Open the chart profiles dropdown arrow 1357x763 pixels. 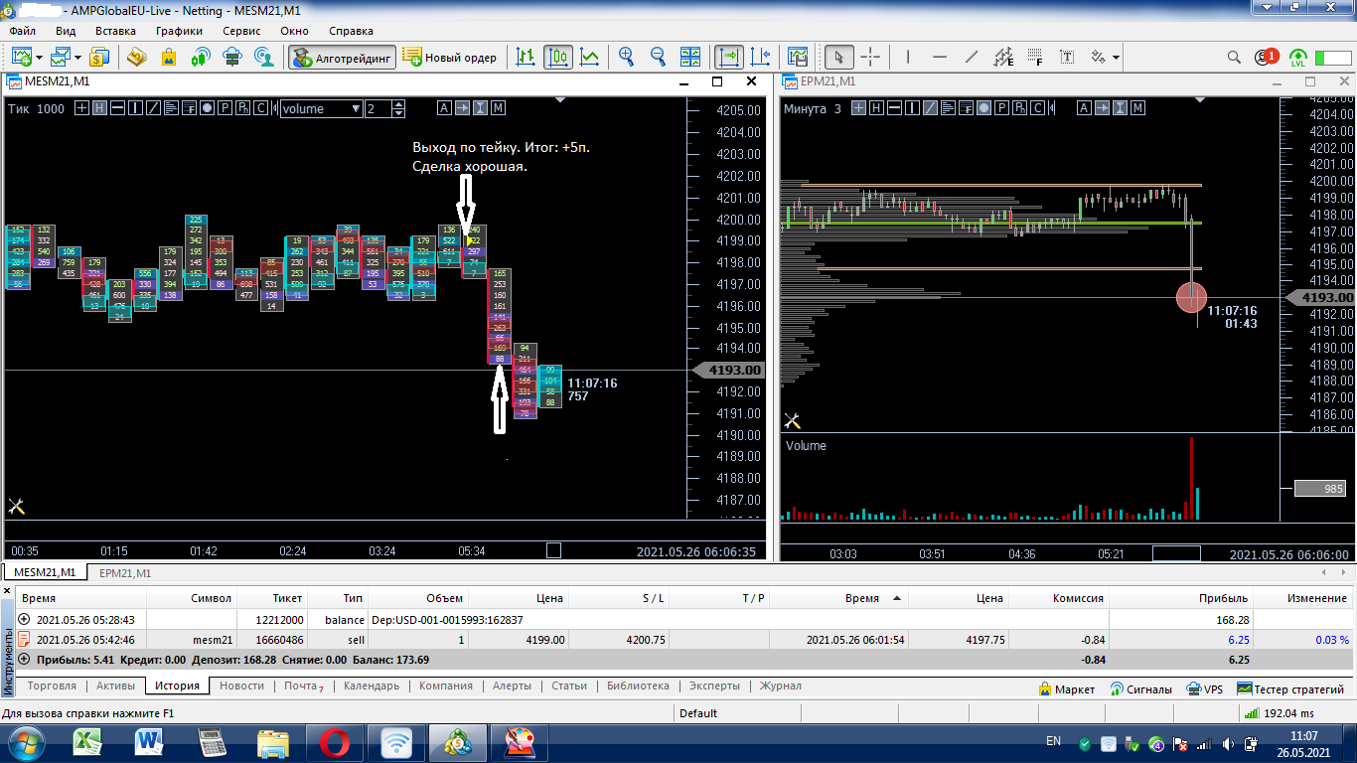[76, 57]
